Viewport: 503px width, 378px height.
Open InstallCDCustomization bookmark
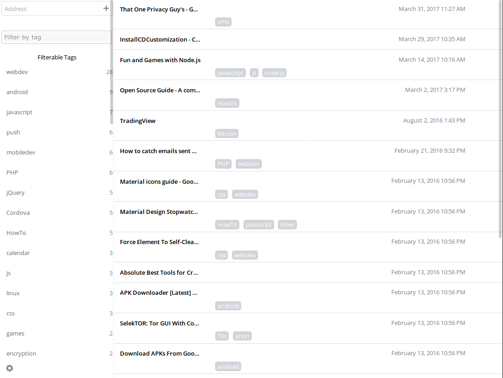point(160,39)
